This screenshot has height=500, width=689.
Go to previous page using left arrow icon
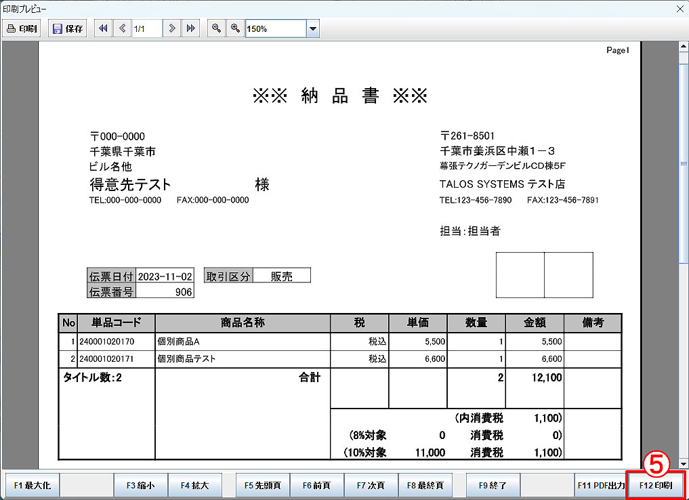click(x=122, y=28)
